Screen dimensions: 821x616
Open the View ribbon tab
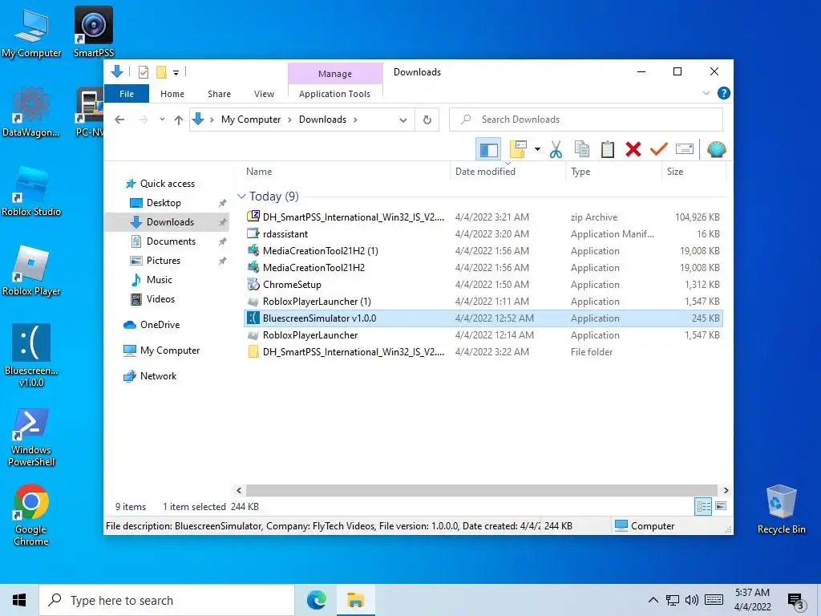coord(264,94)
